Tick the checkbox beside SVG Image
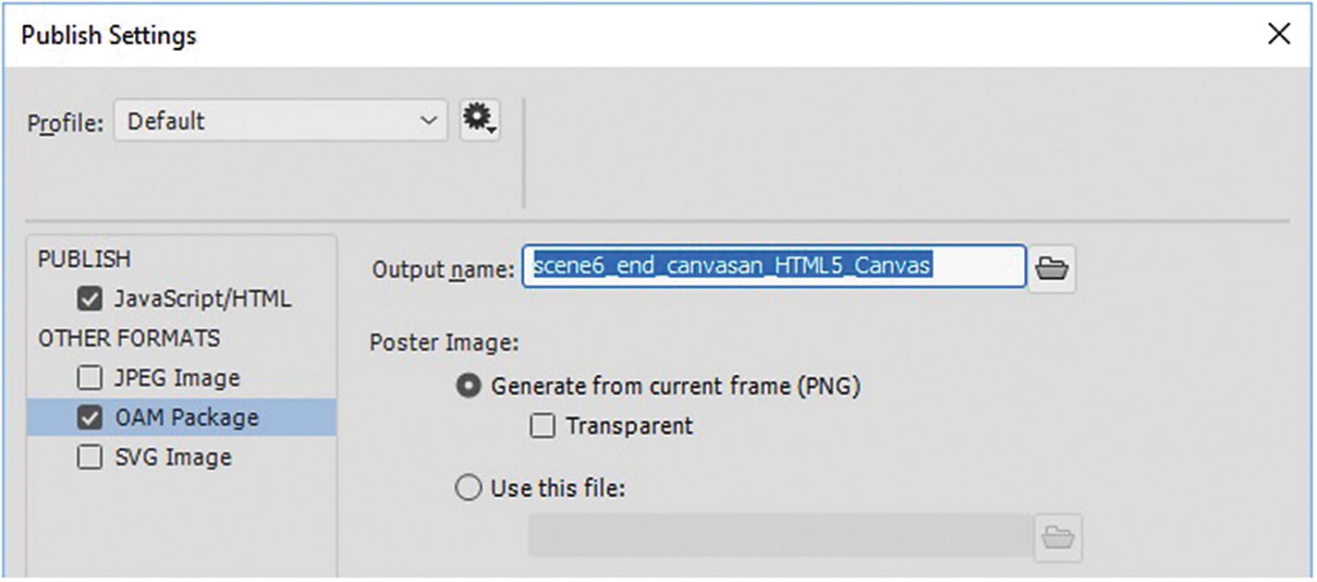Screen dimensions: 1317x582 91,458
